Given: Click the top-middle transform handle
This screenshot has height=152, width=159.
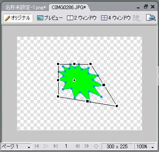Looking at the screenshot, I should (75, 64).
